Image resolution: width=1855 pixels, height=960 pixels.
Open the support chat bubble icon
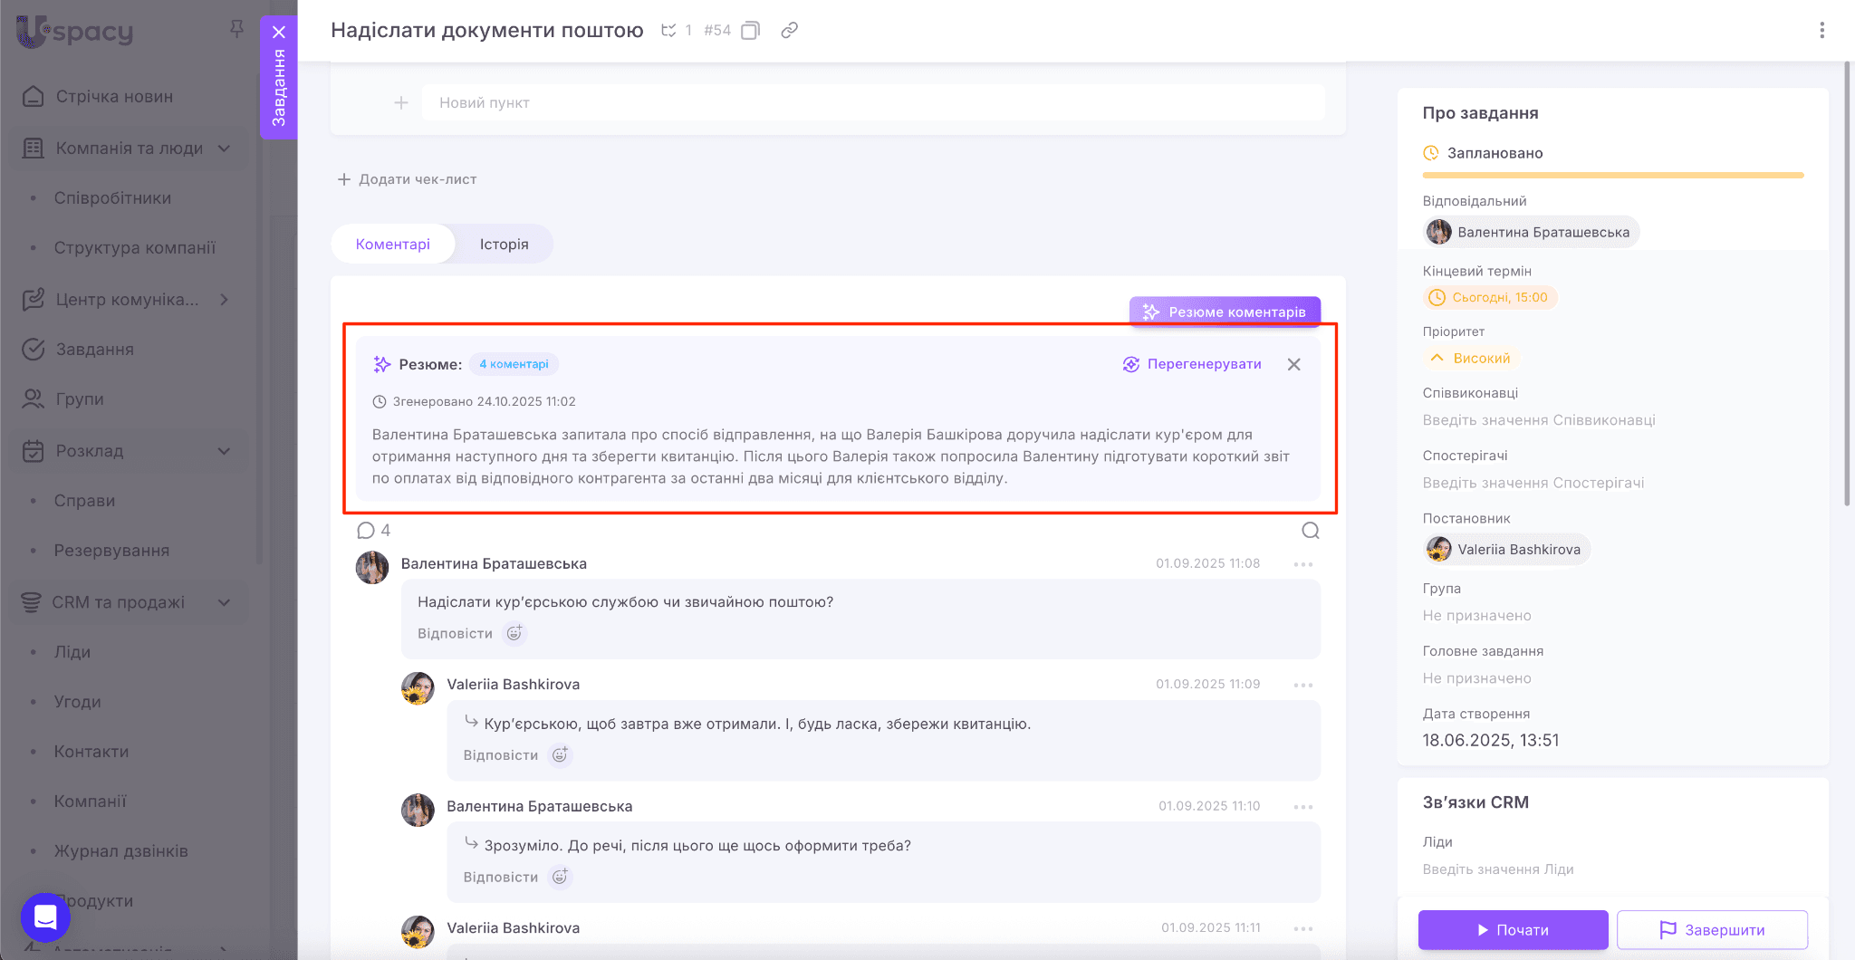(45, 917)
